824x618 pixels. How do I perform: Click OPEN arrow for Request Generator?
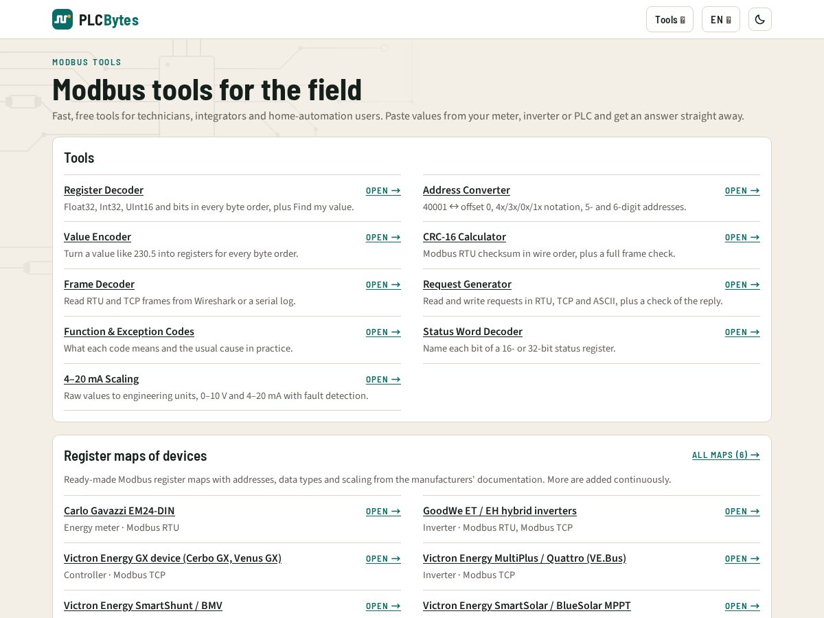click(742, 285)
